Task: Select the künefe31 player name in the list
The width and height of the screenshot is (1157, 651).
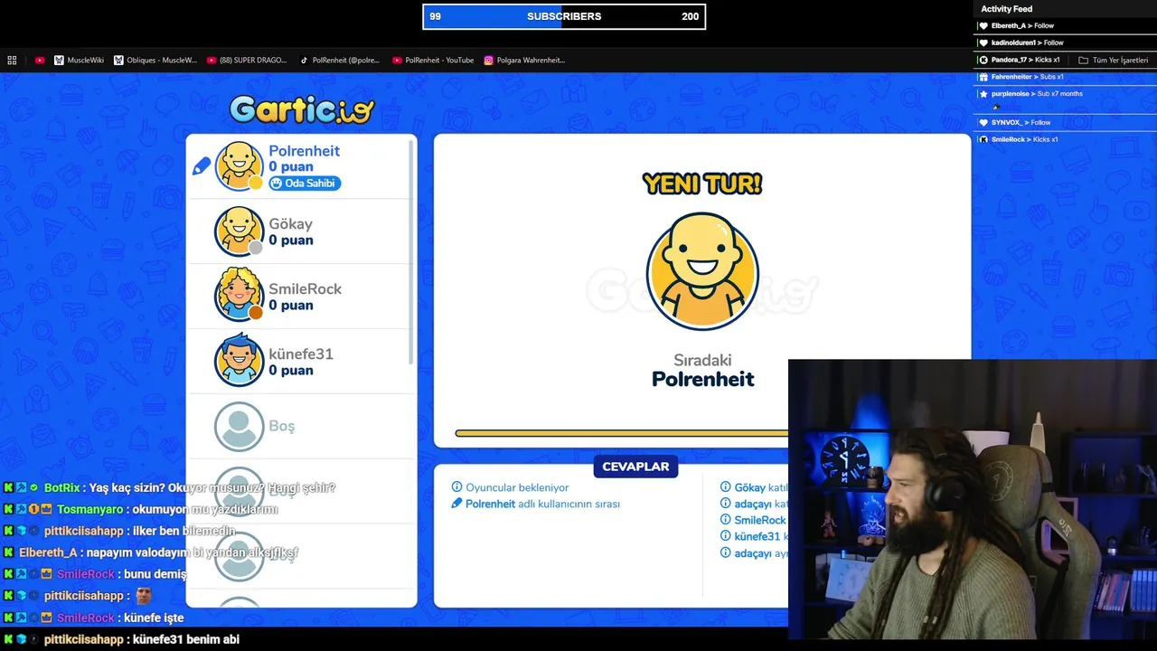Action: [x=301, y=354]
